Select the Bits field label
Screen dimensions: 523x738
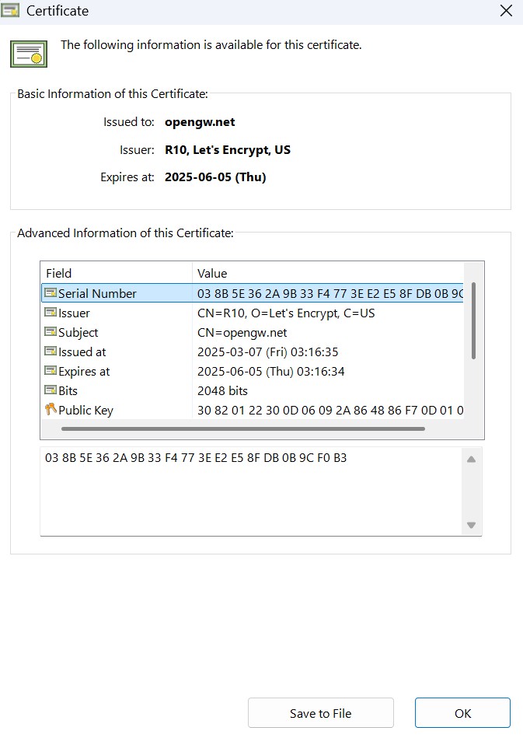click(68, 390)
